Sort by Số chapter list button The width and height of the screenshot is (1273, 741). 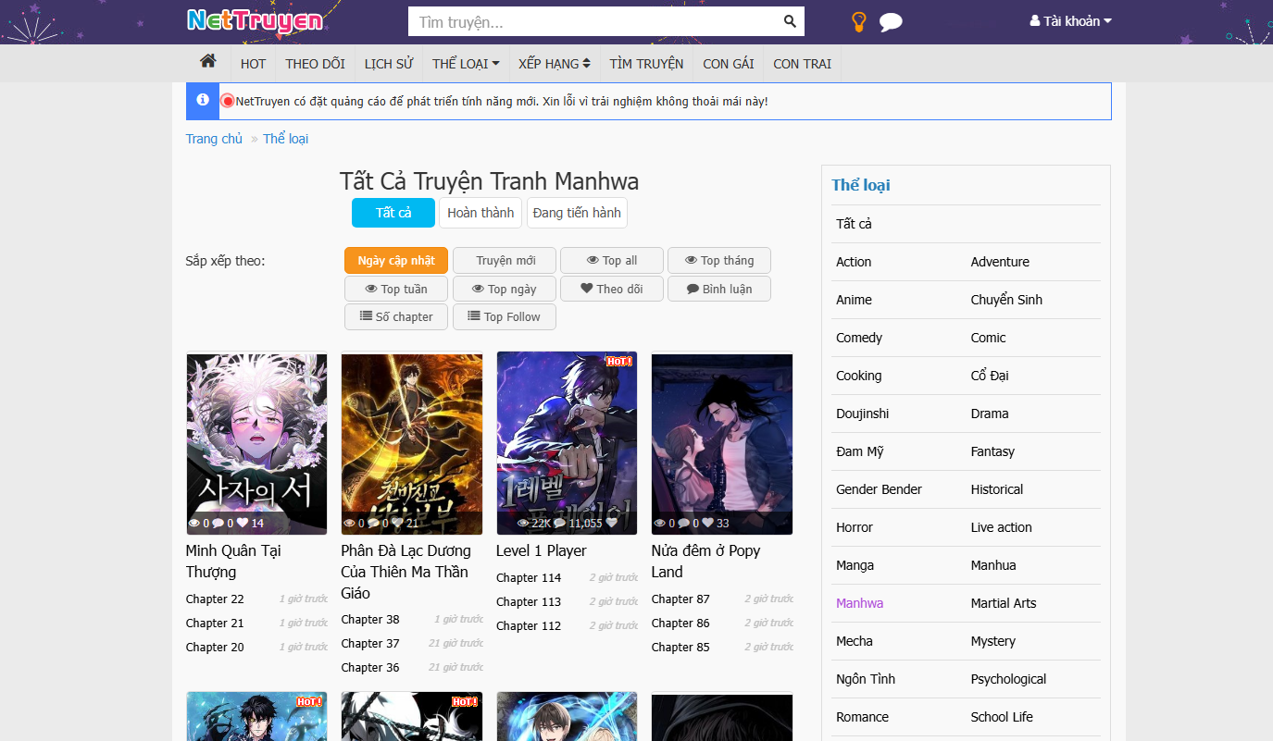pyautogui.click(x=396, y=316)
